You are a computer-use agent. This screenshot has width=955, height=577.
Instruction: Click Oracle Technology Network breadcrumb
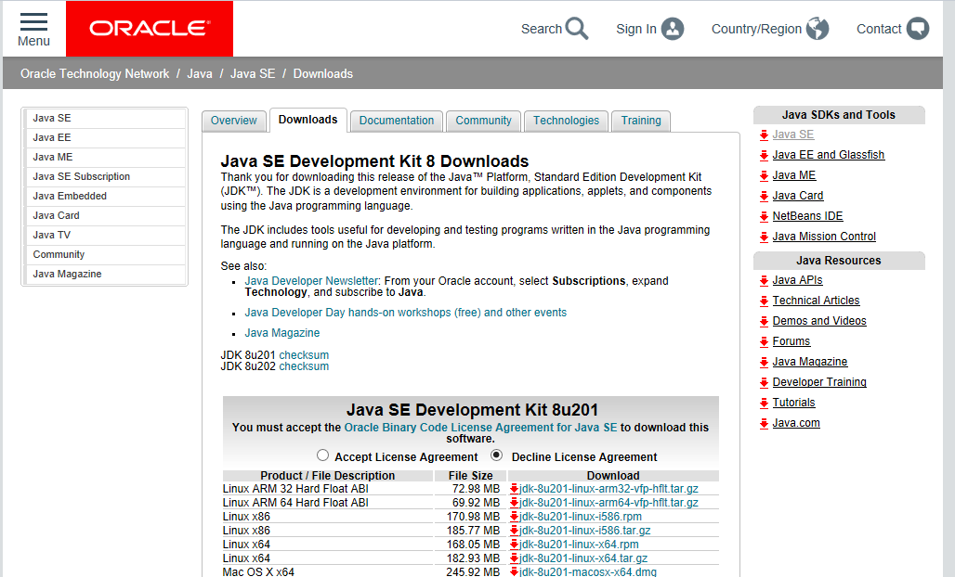click(x=95, y=73)
